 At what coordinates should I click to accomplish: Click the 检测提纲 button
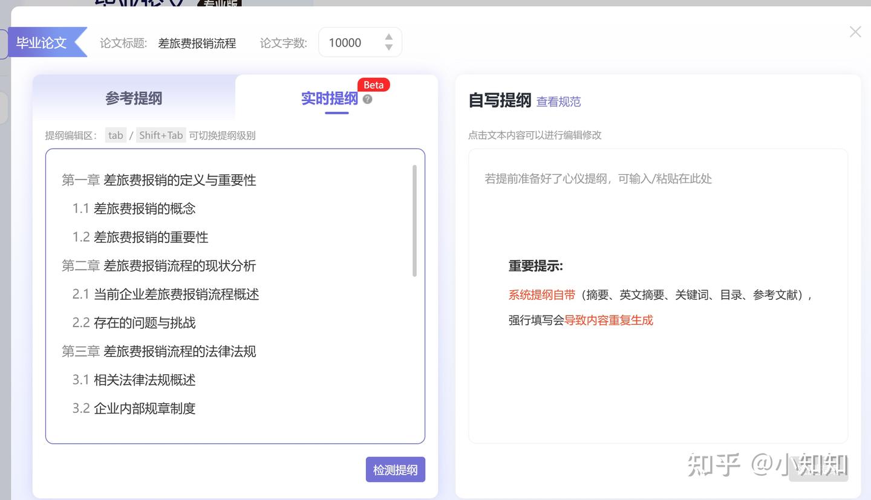click(x=396, y=470)
